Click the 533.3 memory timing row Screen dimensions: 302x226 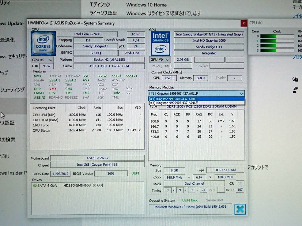click(x=193, y=131)
